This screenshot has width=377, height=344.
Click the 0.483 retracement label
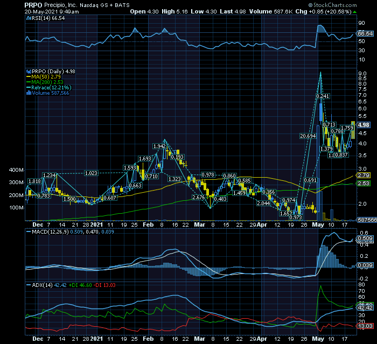(220, 199)
